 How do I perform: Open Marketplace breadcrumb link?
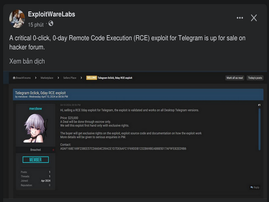(x=47, y=78)
